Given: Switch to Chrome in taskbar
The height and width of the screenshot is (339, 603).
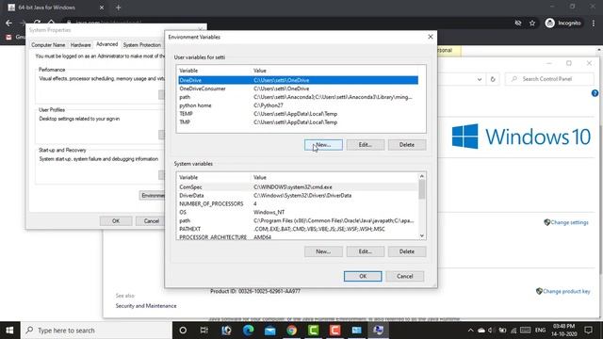Looking at the screenshot, I should [291, 331].
